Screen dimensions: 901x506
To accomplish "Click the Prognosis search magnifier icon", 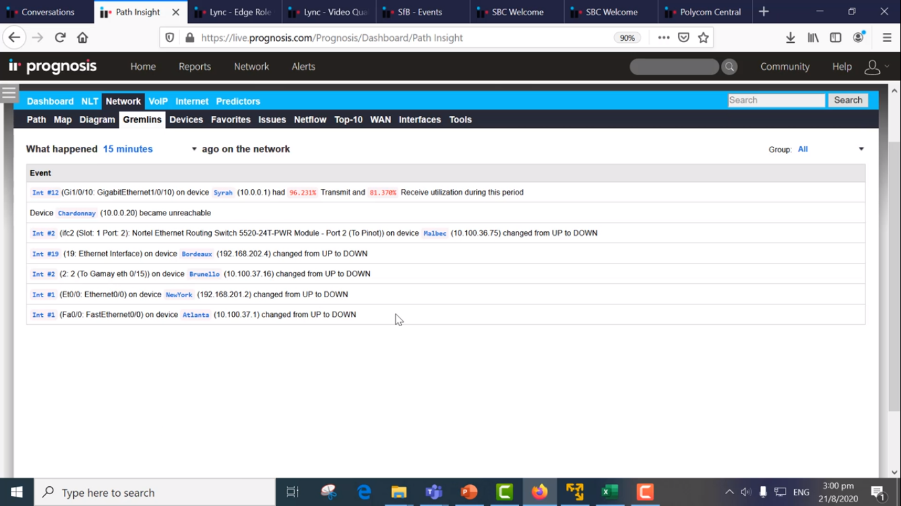I will (730, 67).
